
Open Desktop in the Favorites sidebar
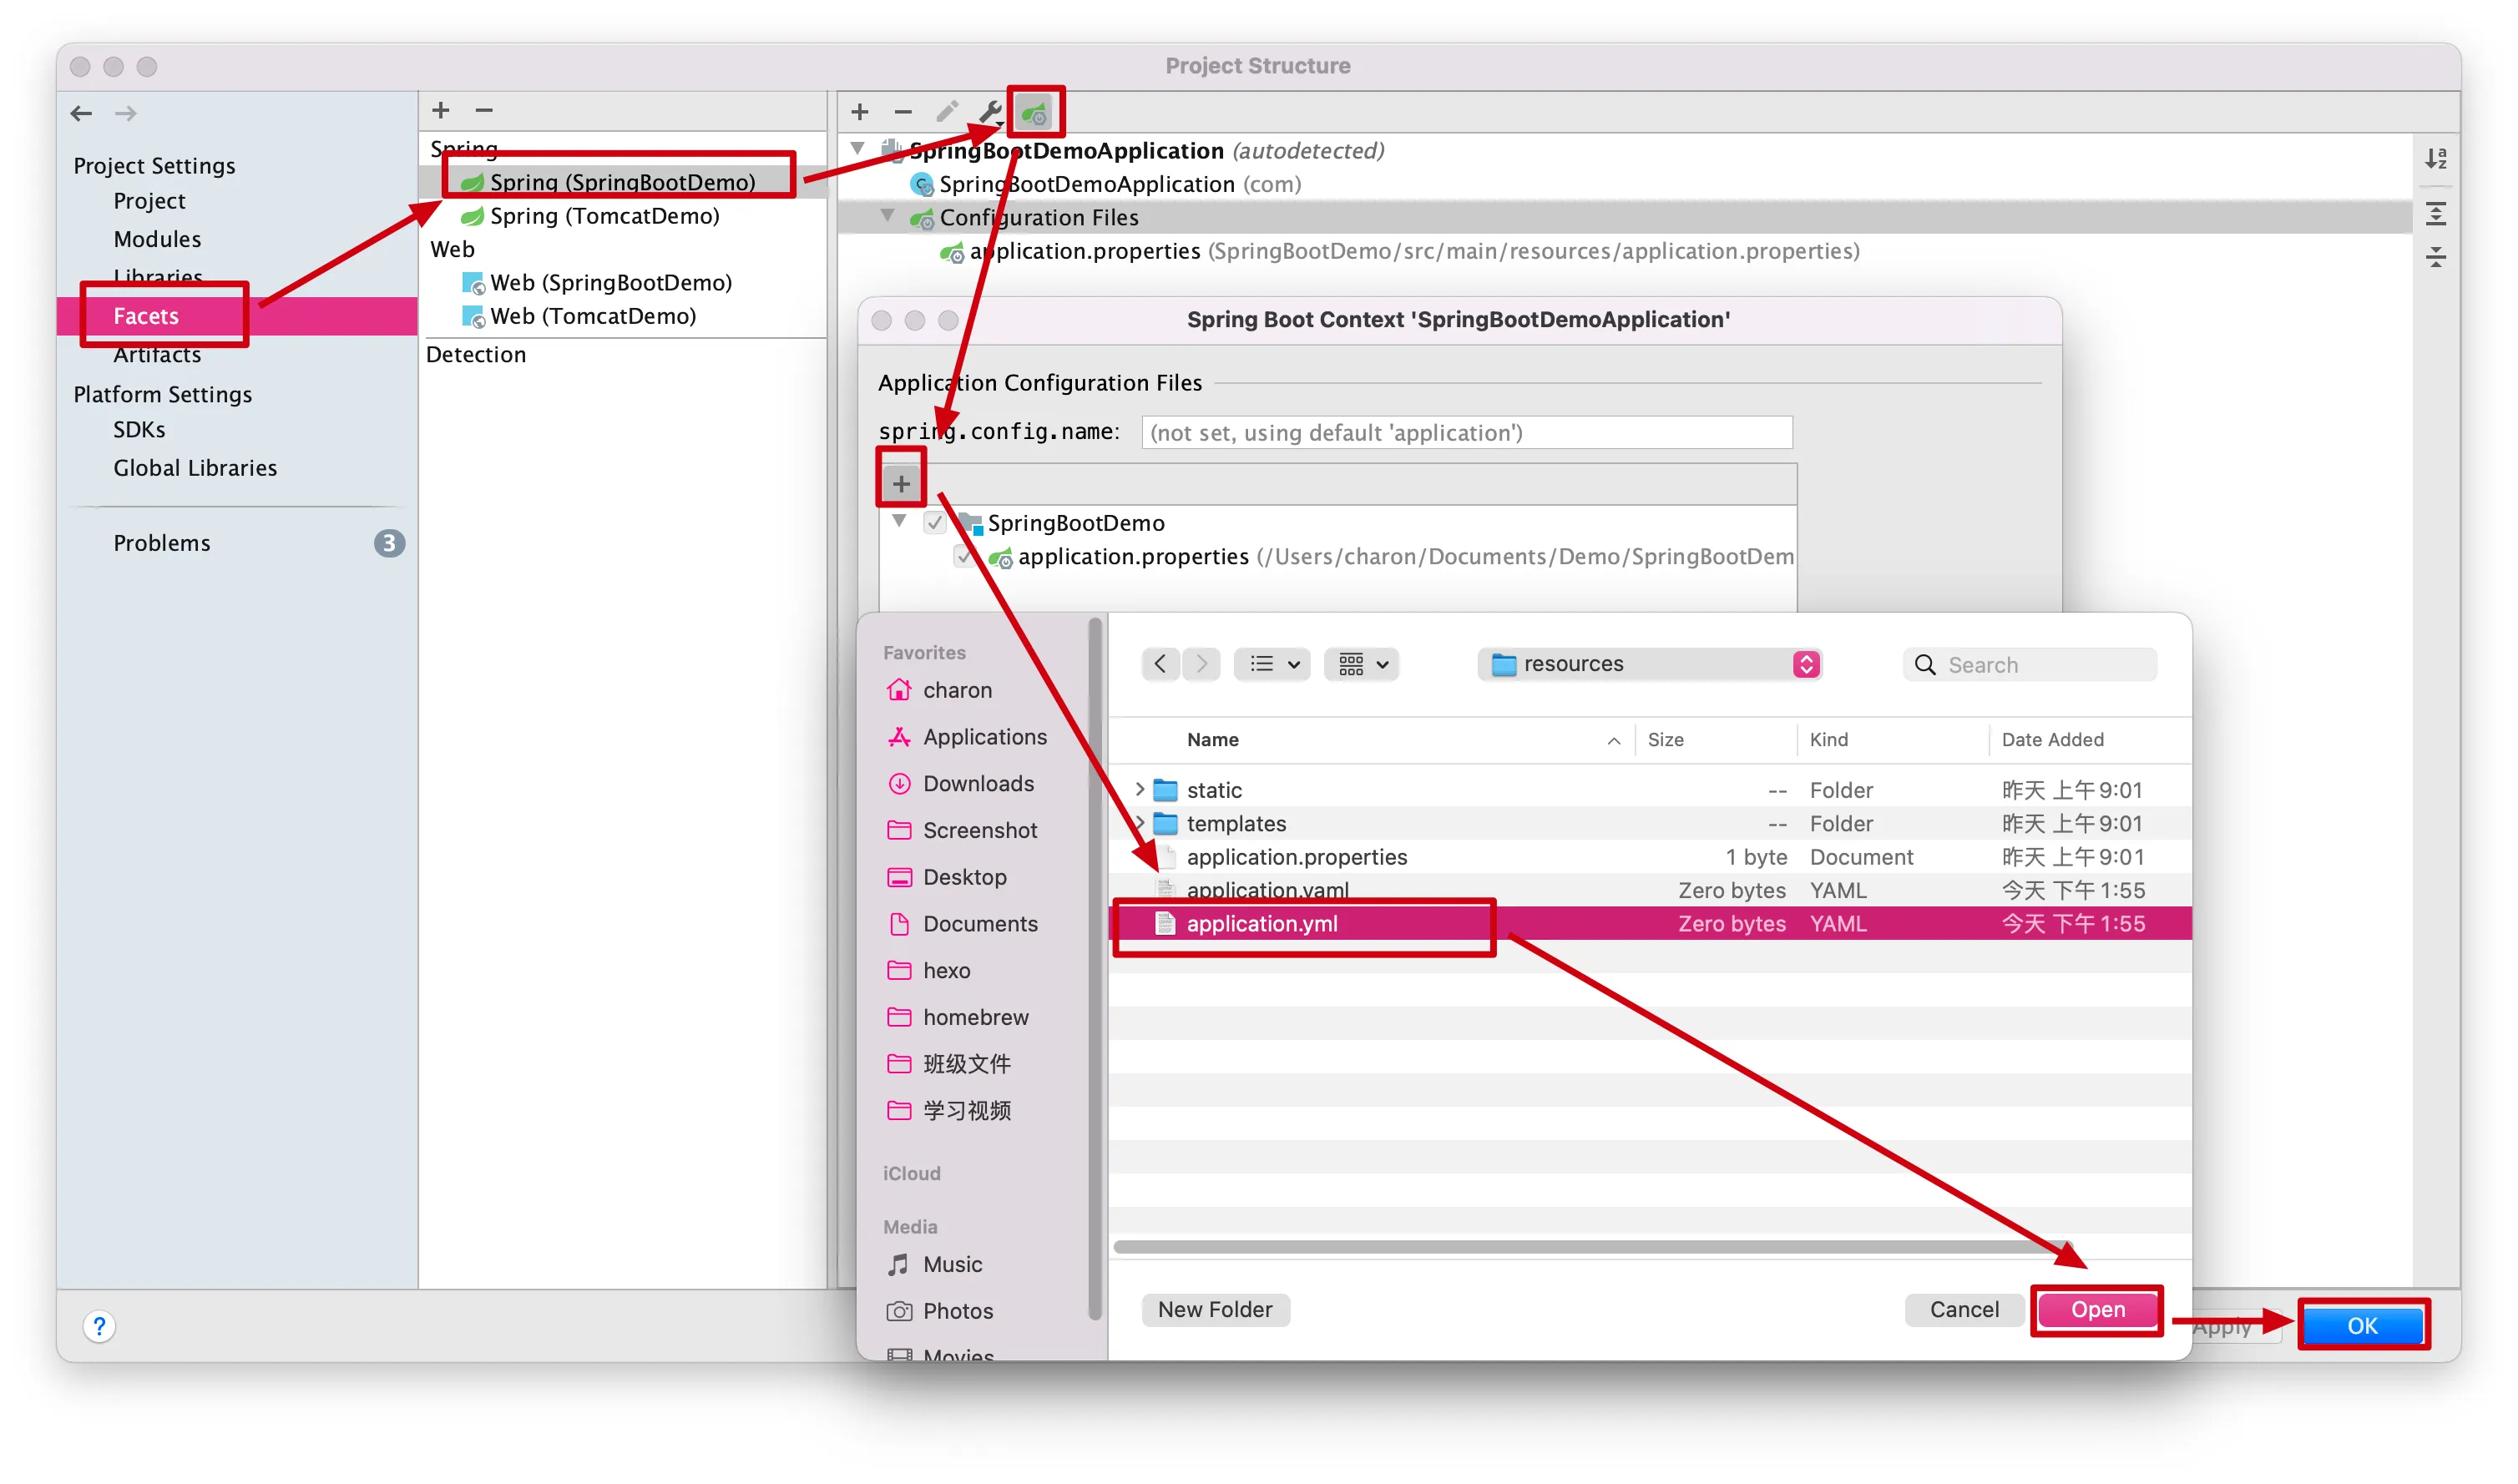(x=946, y=877)
